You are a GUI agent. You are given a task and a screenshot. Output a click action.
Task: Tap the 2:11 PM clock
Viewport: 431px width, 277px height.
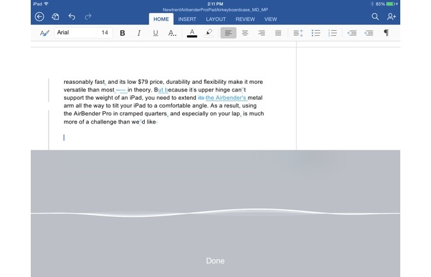click(215, 4)
